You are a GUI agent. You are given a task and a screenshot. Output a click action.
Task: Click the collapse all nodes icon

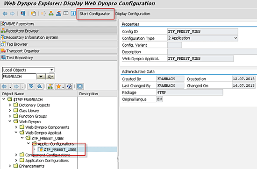pos(40,86)
